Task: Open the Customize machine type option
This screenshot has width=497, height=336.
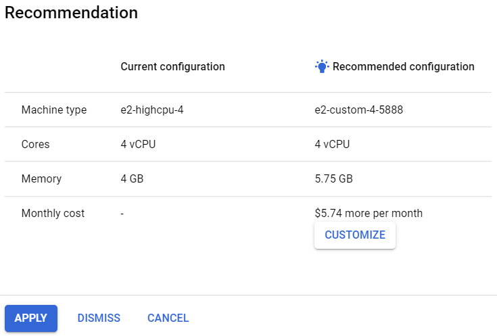Action: tap(354, 235)
